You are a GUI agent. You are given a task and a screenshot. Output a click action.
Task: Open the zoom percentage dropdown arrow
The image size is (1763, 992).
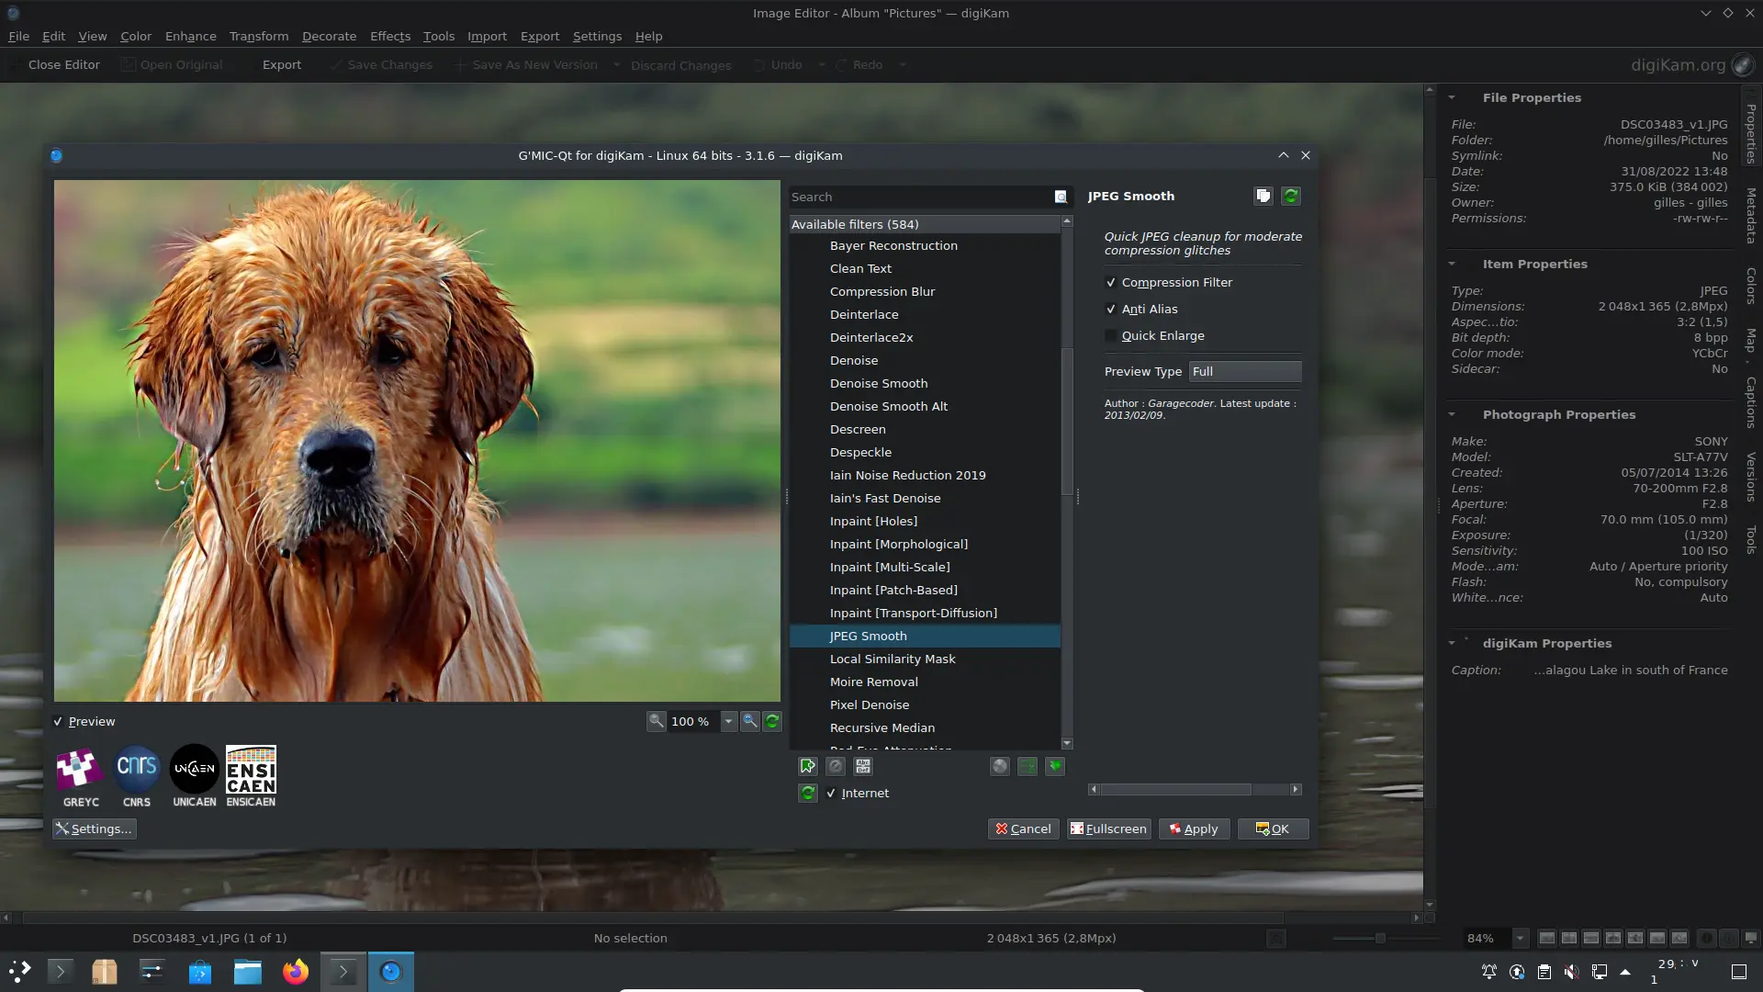point(730,721)
